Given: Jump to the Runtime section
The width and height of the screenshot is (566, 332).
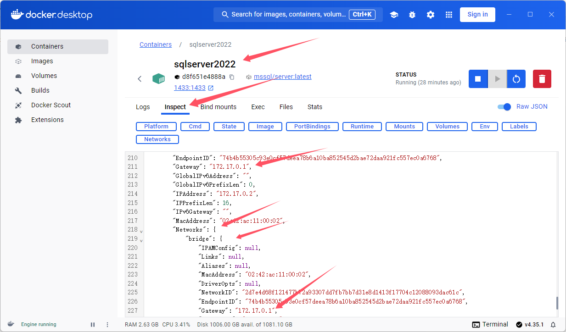Looking at the screenshot, I should 362,127.
